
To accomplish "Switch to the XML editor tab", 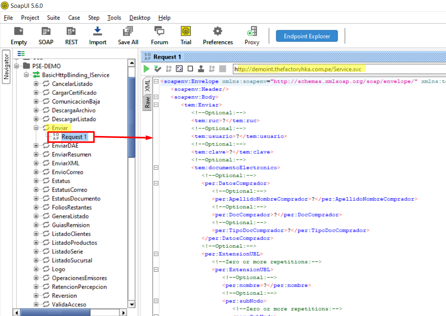I will click(x=147, y=85).
